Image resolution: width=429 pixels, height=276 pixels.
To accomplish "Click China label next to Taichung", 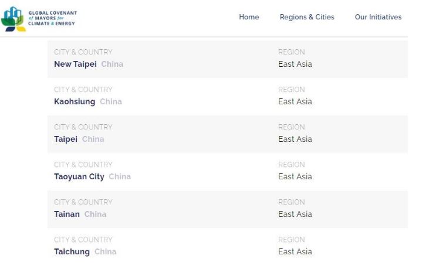I will pos(105,251).
